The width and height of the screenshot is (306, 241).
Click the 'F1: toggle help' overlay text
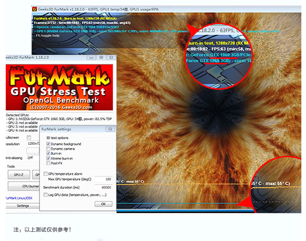tap(47, 36)
